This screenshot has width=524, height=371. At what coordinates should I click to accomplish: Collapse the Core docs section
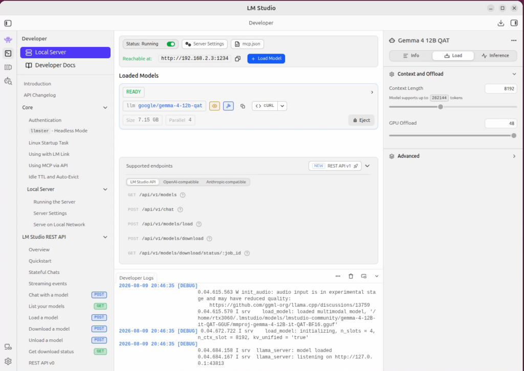click(x=105, y=108)
